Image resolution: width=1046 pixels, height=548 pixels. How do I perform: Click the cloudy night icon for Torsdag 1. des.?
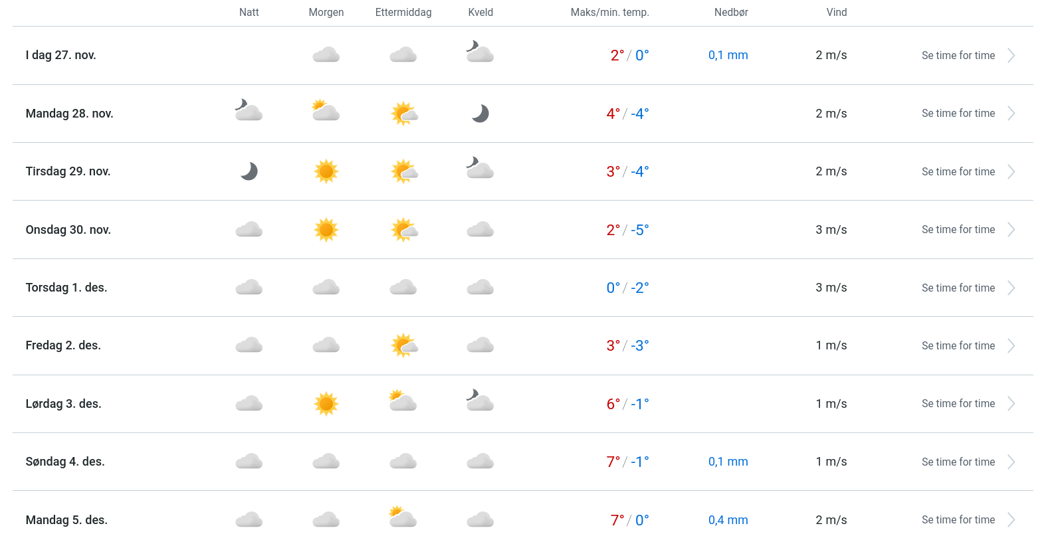(x=249, y=288)
